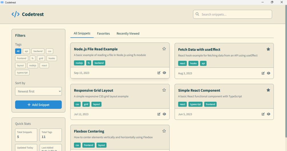This screenshot has height=151, width=287.
Task: Star the Flexbox Centering snippet
Action: [x=164, y=131]
